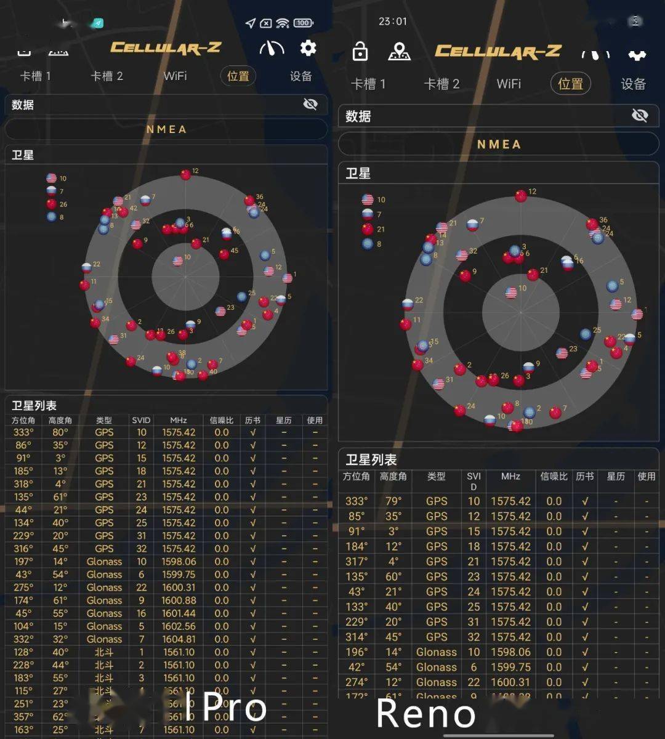This screenshot has height=739, width=665.
Task: Tap Russia satellite 22 in Reno sky plot
Action: 407,304
